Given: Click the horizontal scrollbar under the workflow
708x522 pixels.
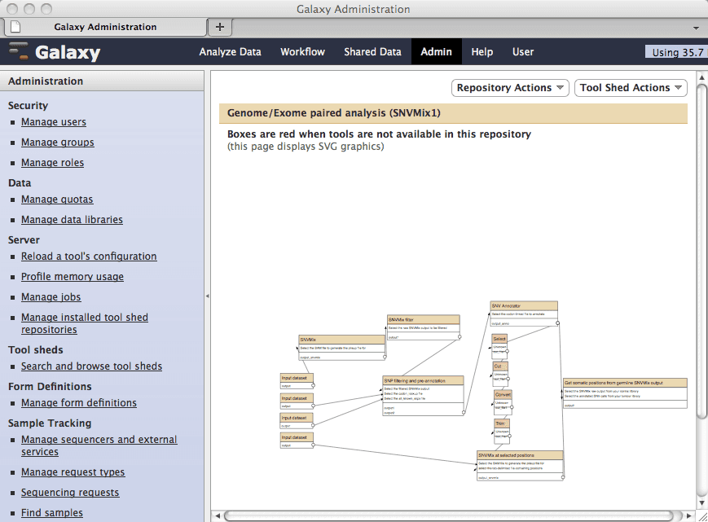Looking at the screenshot, I should point(456,515).
